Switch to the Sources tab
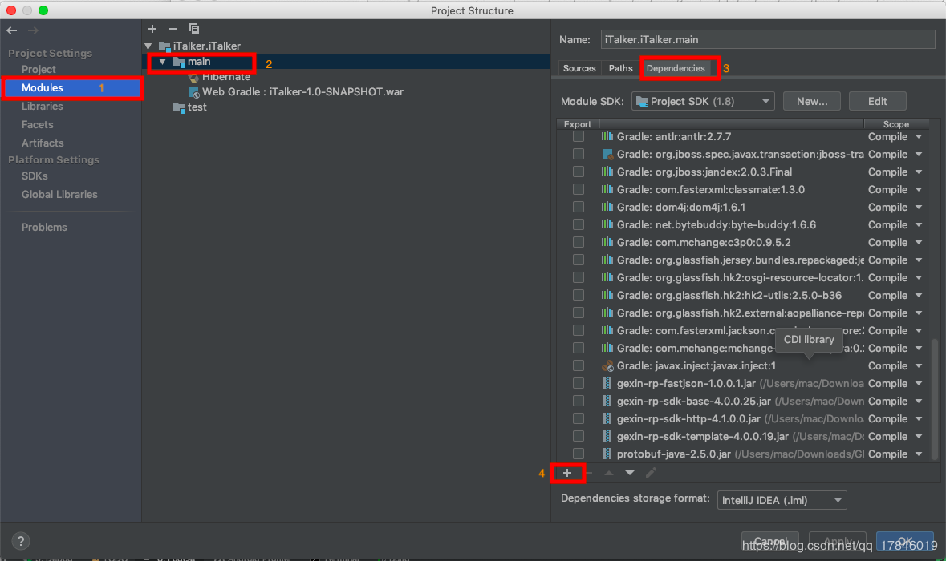Image resolution: width=946 pixels, height=561 pixels. pos(579,68)
